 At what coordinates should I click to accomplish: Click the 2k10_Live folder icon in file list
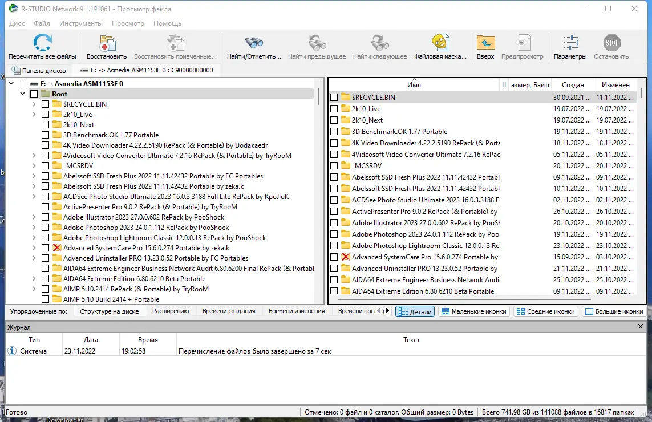346,108
